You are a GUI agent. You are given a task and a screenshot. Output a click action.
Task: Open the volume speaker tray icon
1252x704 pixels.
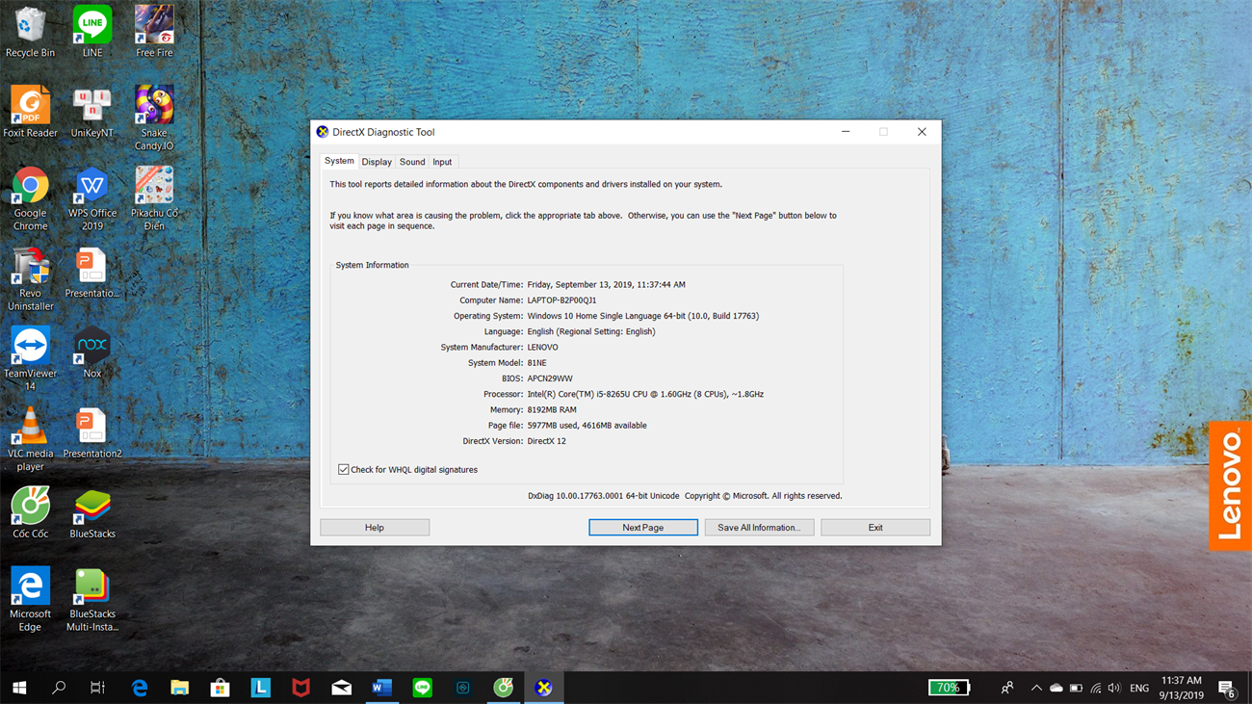point(1115,688)
